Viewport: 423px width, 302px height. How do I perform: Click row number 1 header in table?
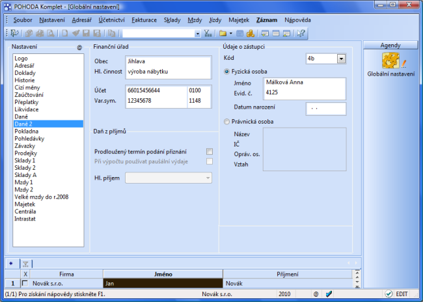coord(12,283)
